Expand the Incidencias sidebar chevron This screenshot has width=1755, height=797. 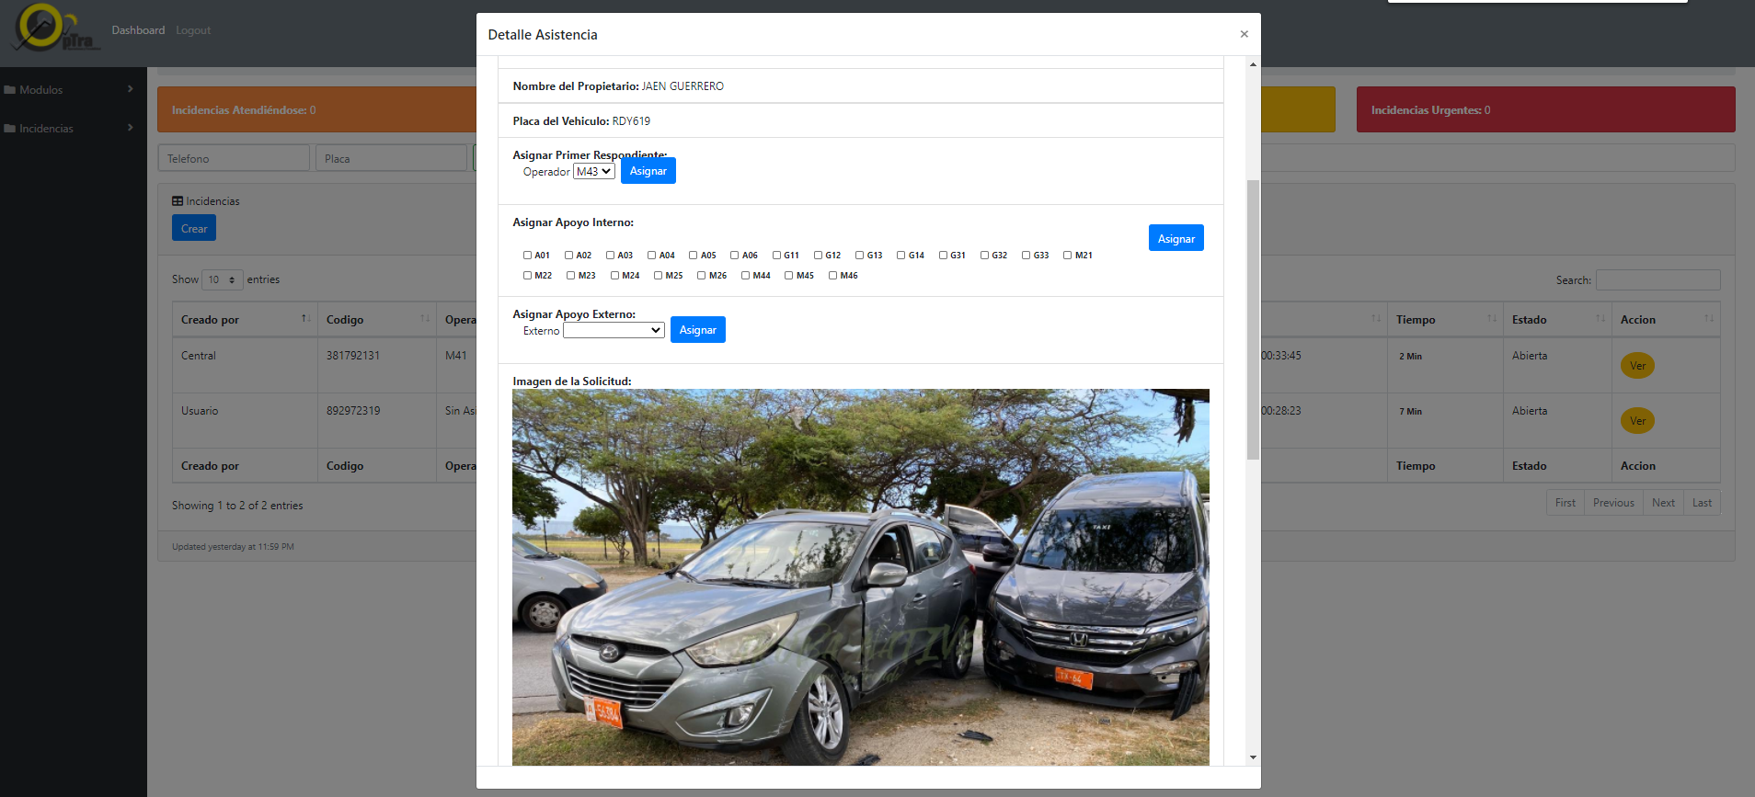[131, 128]
